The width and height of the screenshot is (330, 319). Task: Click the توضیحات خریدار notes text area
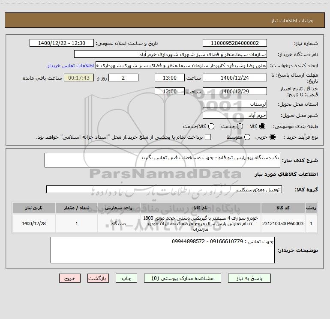point(162,250)
